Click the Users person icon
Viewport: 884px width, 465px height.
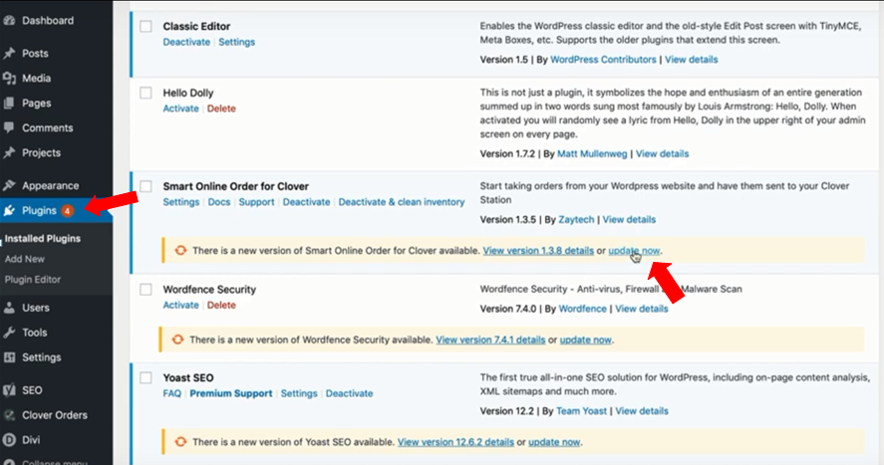[9, 308]
